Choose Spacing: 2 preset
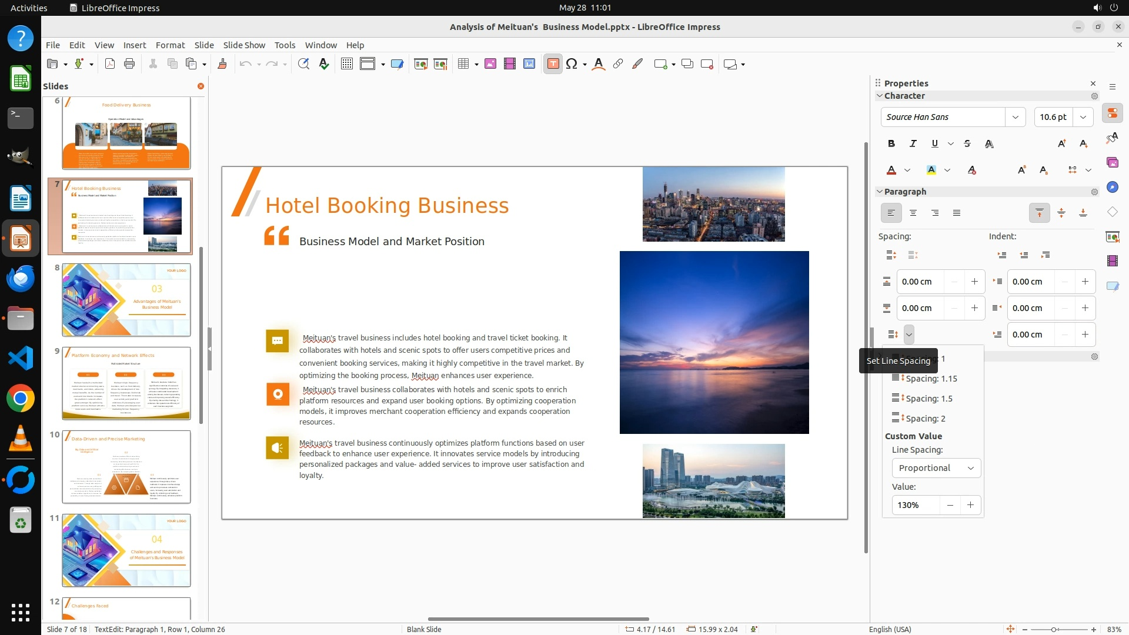1129x635 pixels. pos(925,419)
